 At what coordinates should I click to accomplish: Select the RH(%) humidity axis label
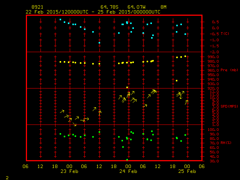pos(225,143)
